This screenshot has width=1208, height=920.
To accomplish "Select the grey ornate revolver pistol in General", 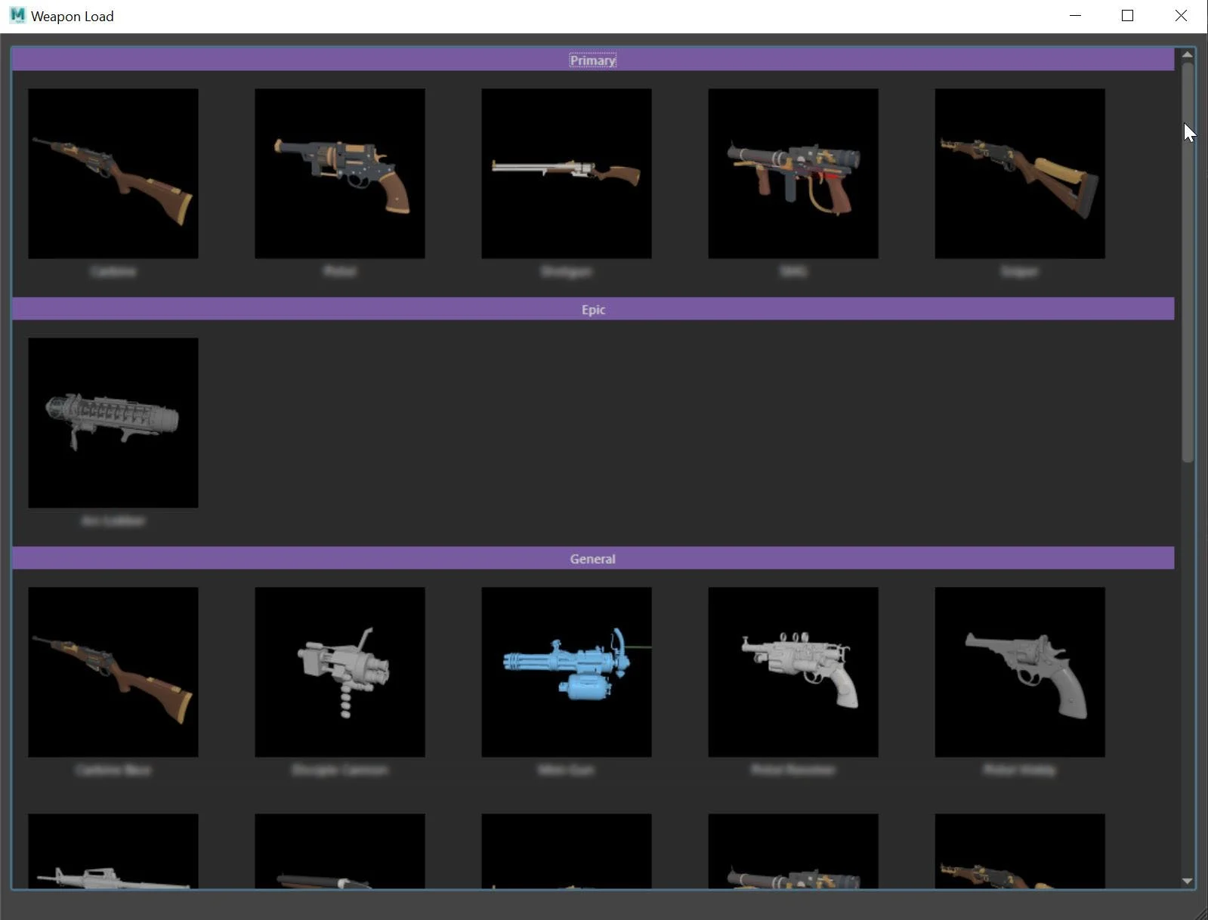I will (x=793, y=672).
